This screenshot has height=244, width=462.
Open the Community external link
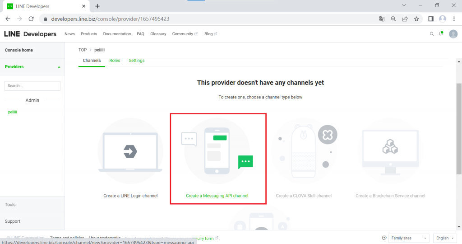(x=185, y=34)
